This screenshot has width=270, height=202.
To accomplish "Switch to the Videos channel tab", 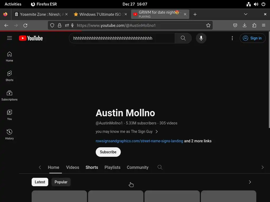I will click(73, 167).
